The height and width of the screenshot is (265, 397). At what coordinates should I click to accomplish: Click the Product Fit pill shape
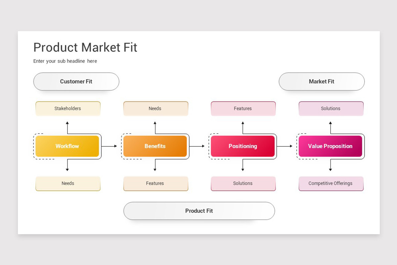point(199,211)
